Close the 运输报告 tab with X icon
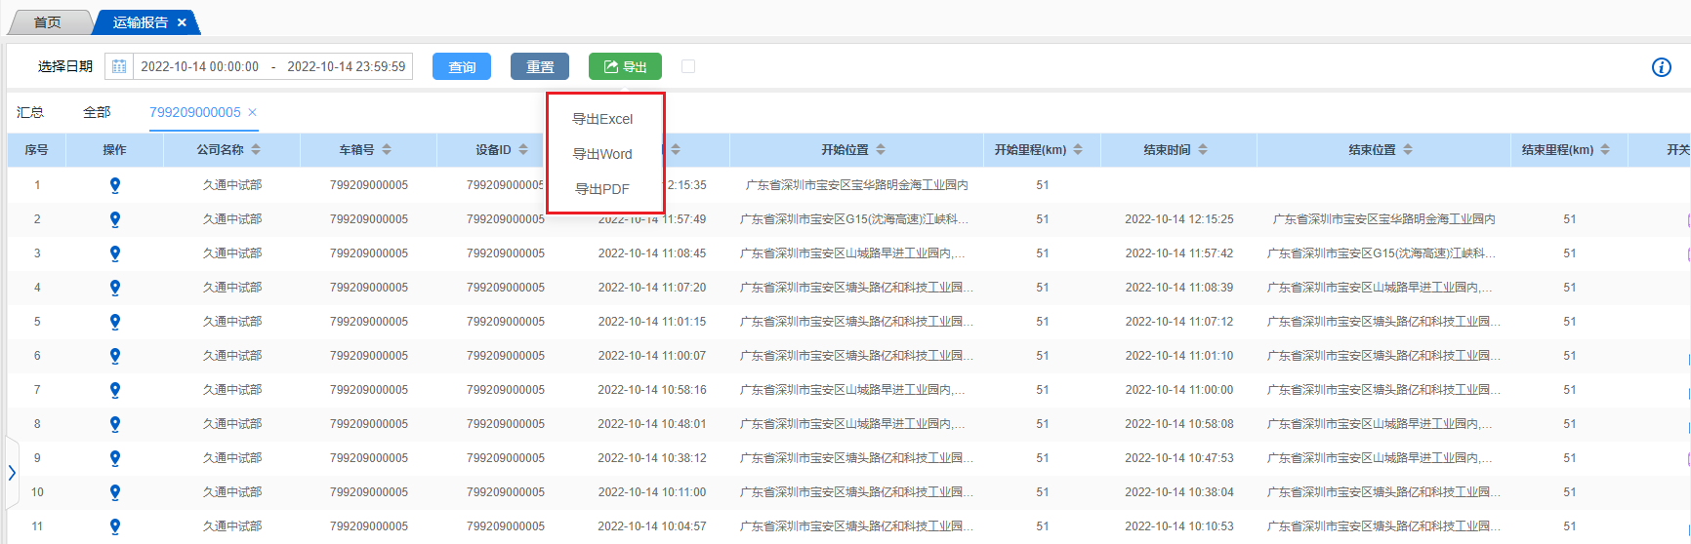Image resolution: width=1691 pixels, height=544 pixels. [182, 22]
